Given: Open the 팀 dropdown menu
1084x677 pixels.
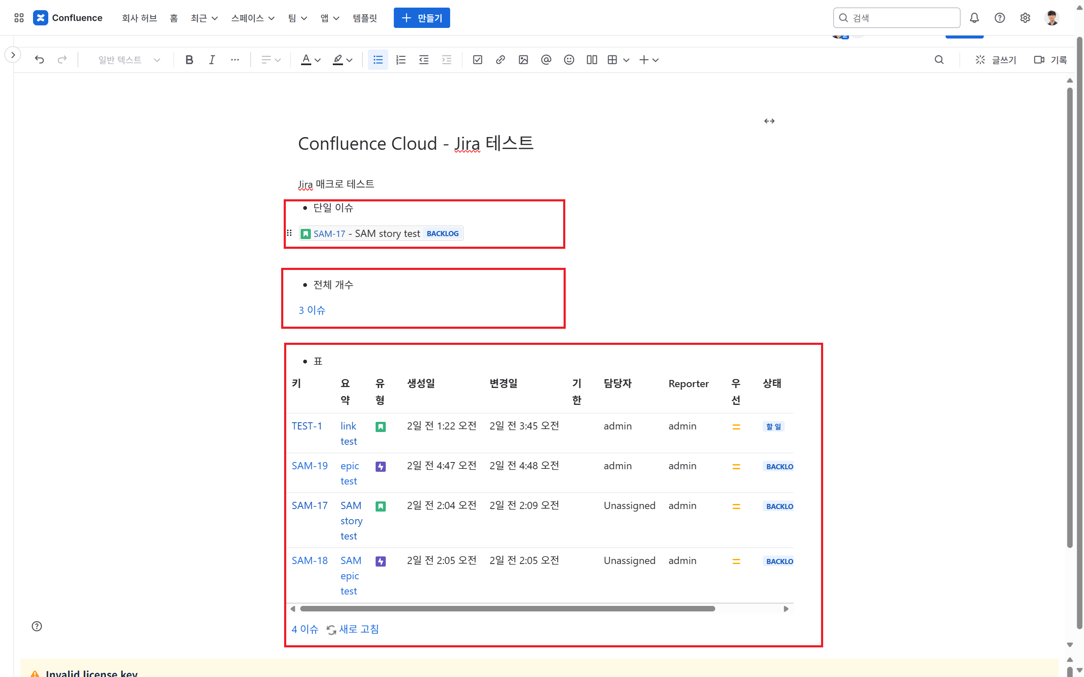Looking at the screenshot, I should click(x=297, y=18).
